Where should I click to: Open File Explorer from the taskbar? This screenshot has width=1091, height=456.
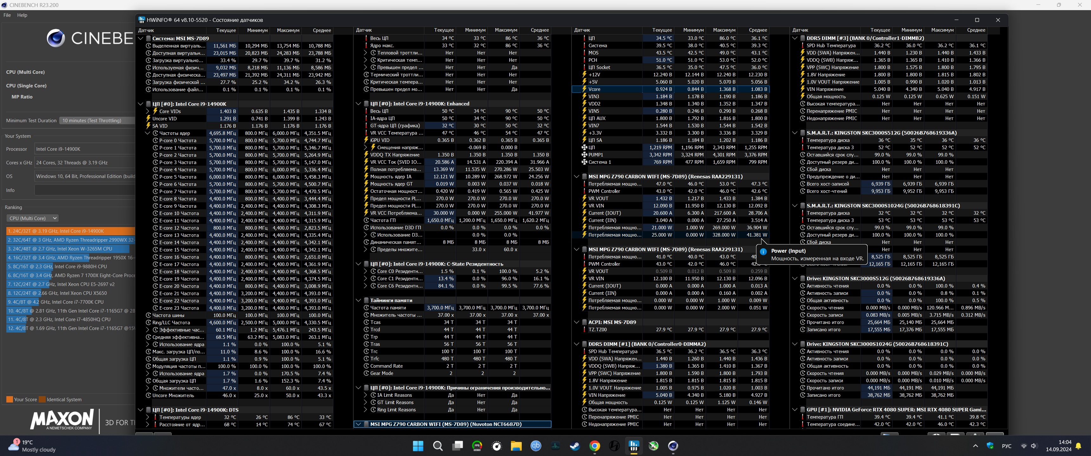516,446
